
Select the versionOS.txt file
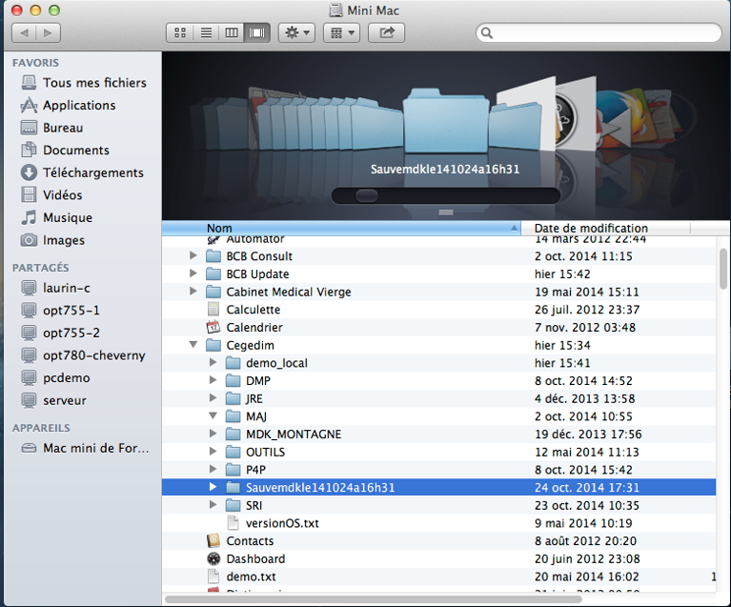(x=281, y=523)
